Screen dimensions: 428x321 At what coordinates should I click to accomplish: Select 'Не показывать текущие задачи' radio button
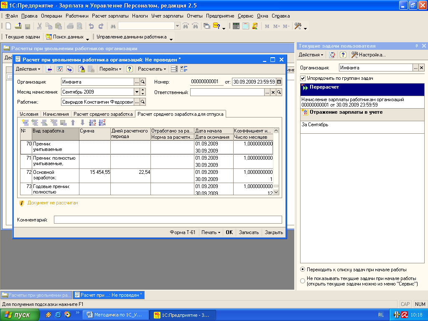tap(303, 281)
